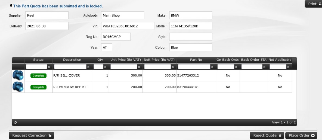Image resolution: width=322 pixels, height=140 pixels.
Task: Click the Back Order ETA filter input
Action: click(x=252, y=67)
